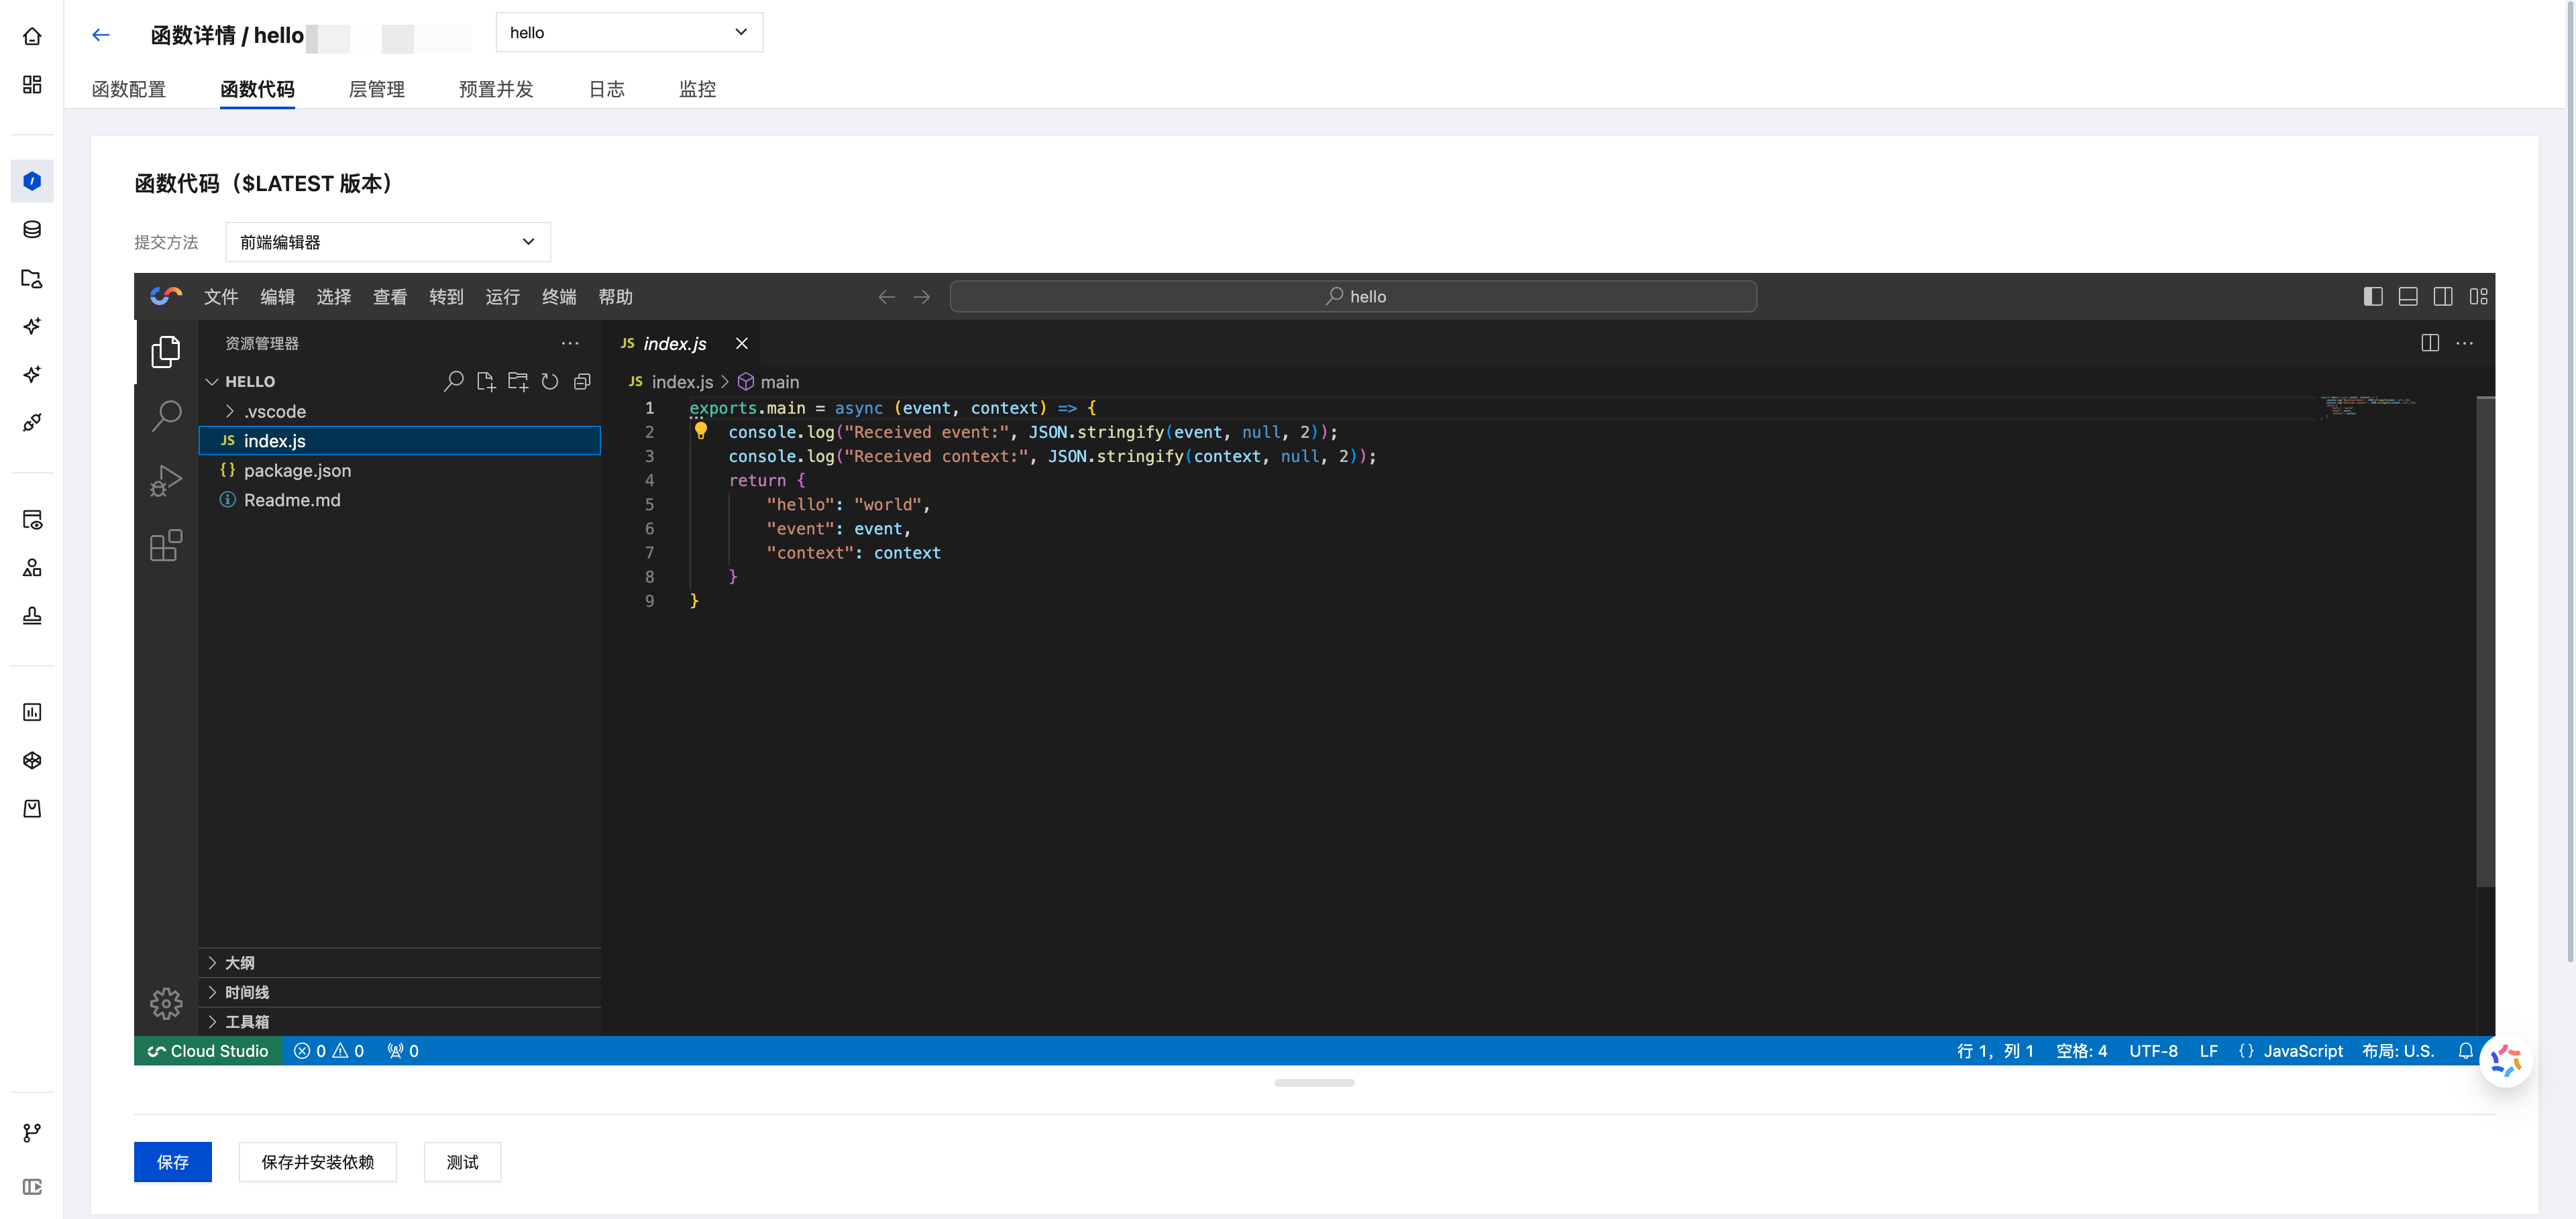Open the Extensions view icon
Screen dimensions: 2576x1219
(166, 546)
